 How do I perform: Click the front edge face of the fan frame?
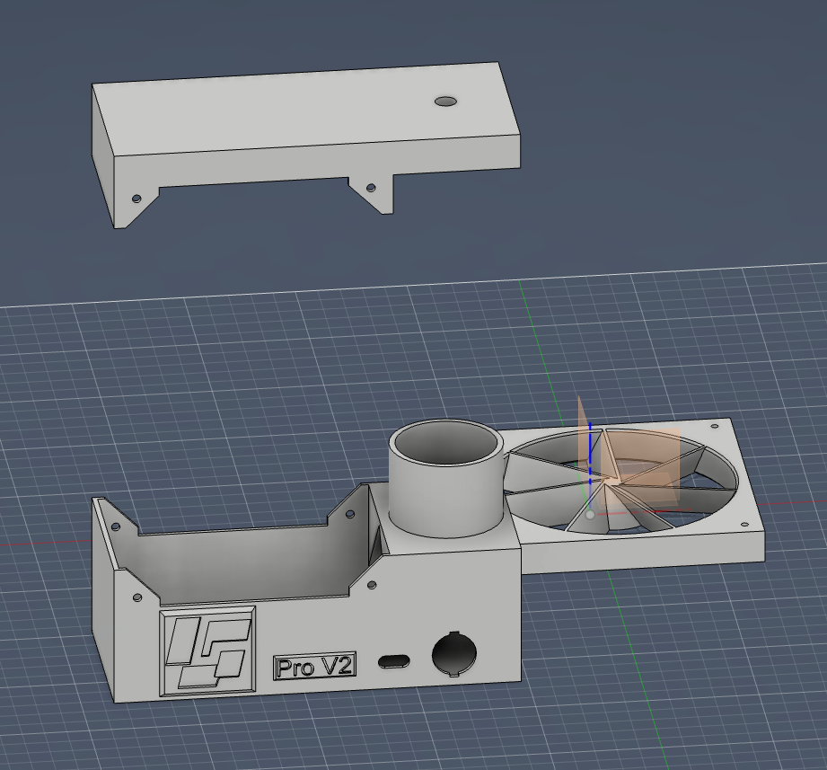pos(642,554)
